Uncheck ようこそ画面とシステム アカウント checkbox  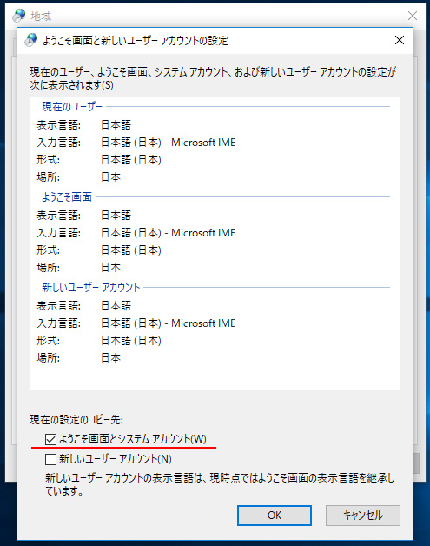[x=50, y=439]
